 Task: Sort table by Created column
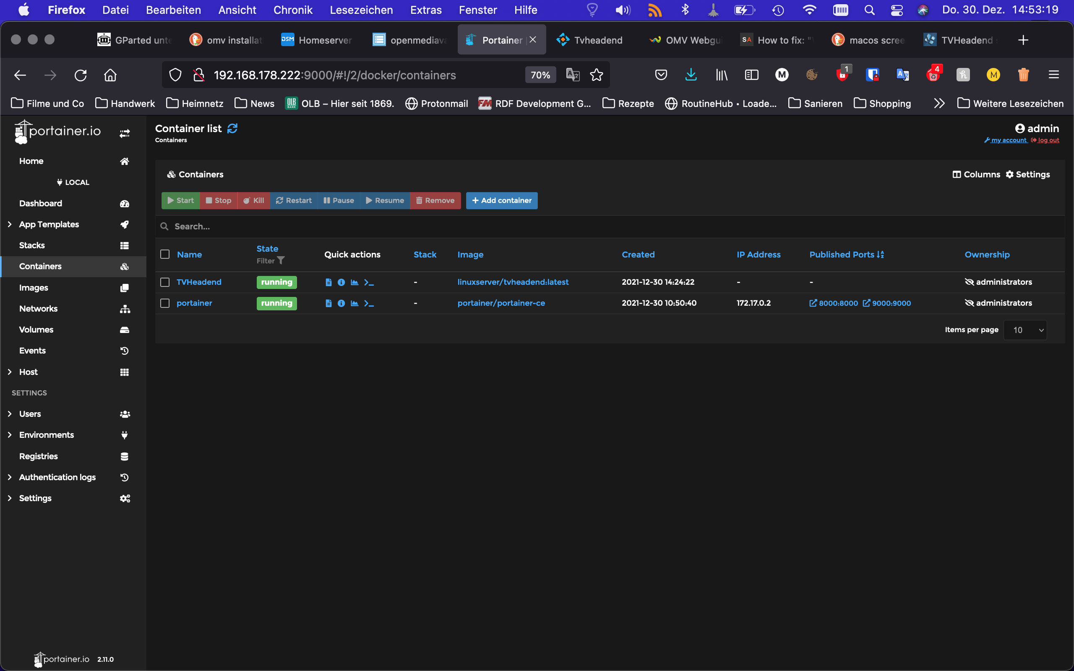638,255
